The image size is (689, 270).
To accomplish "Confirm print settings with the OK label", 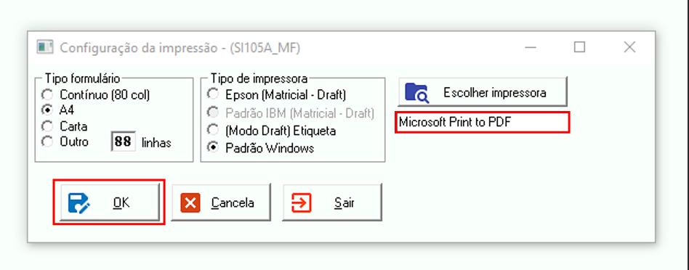I will (121, 202).
